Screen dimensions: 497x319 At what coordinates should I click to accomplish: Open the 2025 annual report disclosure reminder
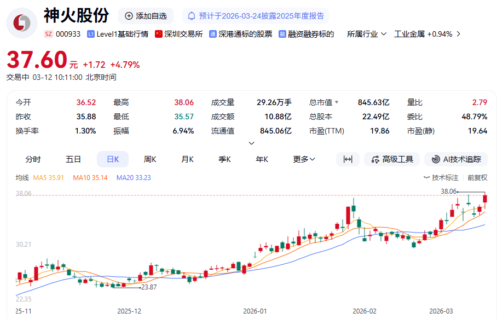click(256, 16)
